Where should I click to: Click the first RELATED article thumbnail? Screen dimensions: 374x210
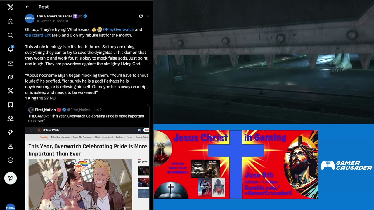pos(143,171)
